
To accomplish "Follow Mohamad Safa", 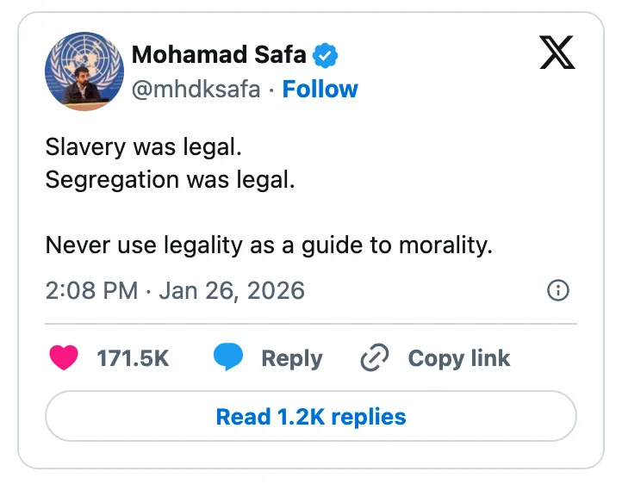I will pos(320,89).
